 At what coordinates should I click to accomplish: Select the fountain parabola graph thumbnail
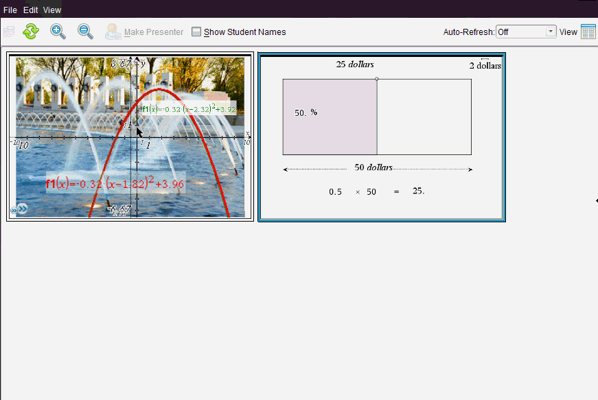click(x=130, y=137)
